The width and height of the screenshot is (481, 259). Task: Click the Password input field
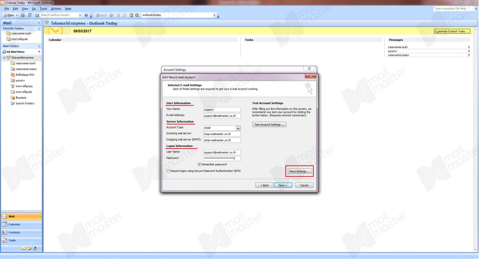pos(222,159)
